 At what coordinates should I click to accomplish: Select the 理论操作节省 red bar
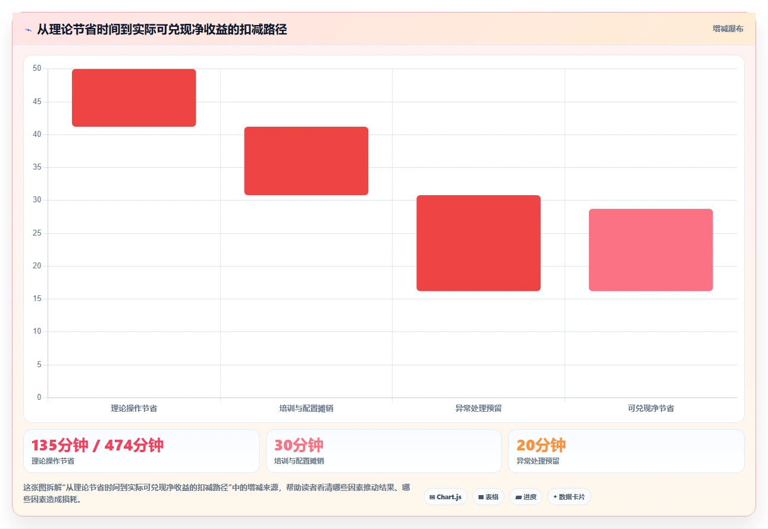coord(134,98)
